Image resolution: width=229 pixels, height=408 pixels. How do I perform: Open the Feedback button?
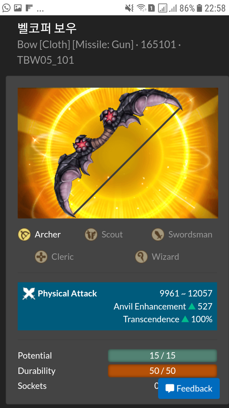pos(189,389)
